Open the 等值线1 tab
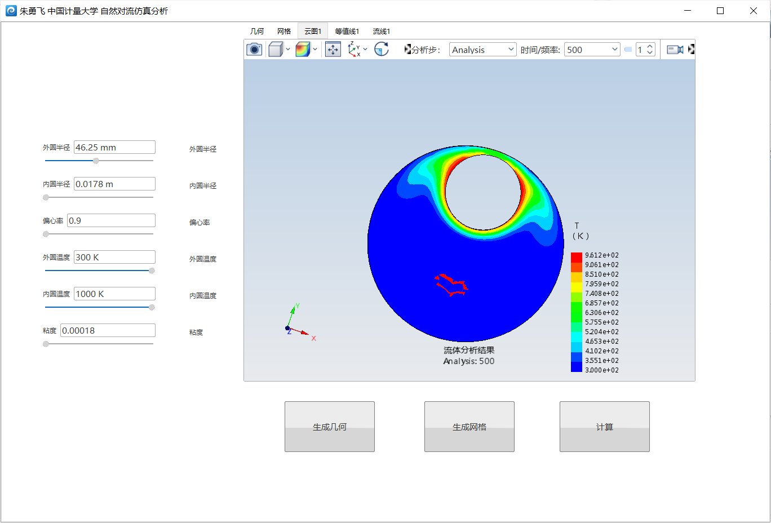Screen dimensions: 771x523 (x=347, y=32)
